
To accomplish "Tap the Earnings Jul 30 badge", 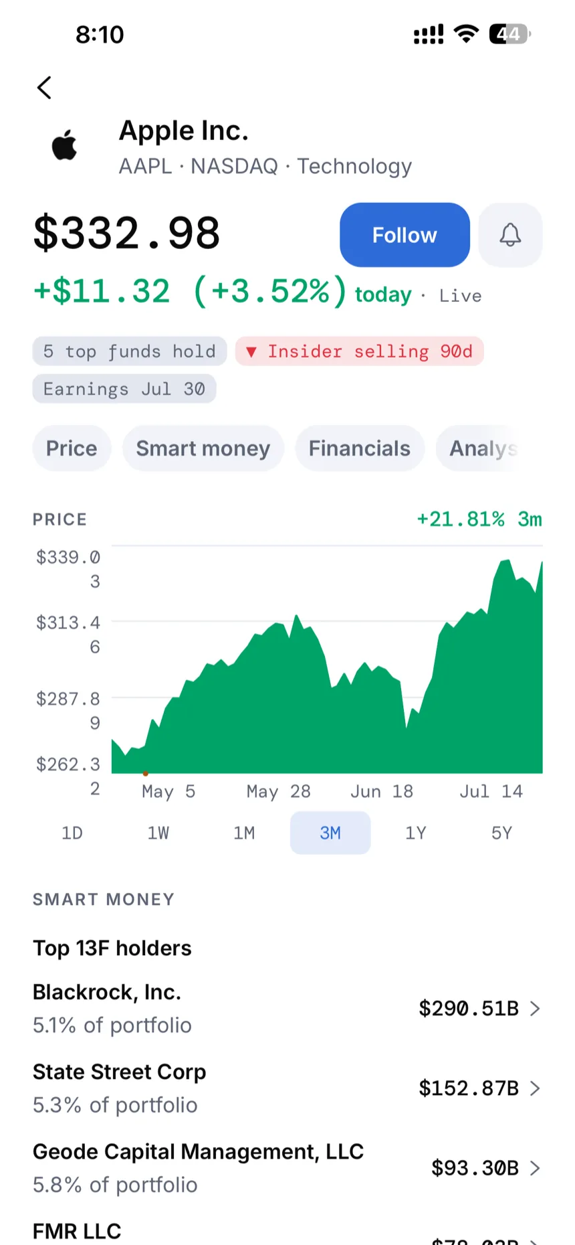I will [124, 389].
